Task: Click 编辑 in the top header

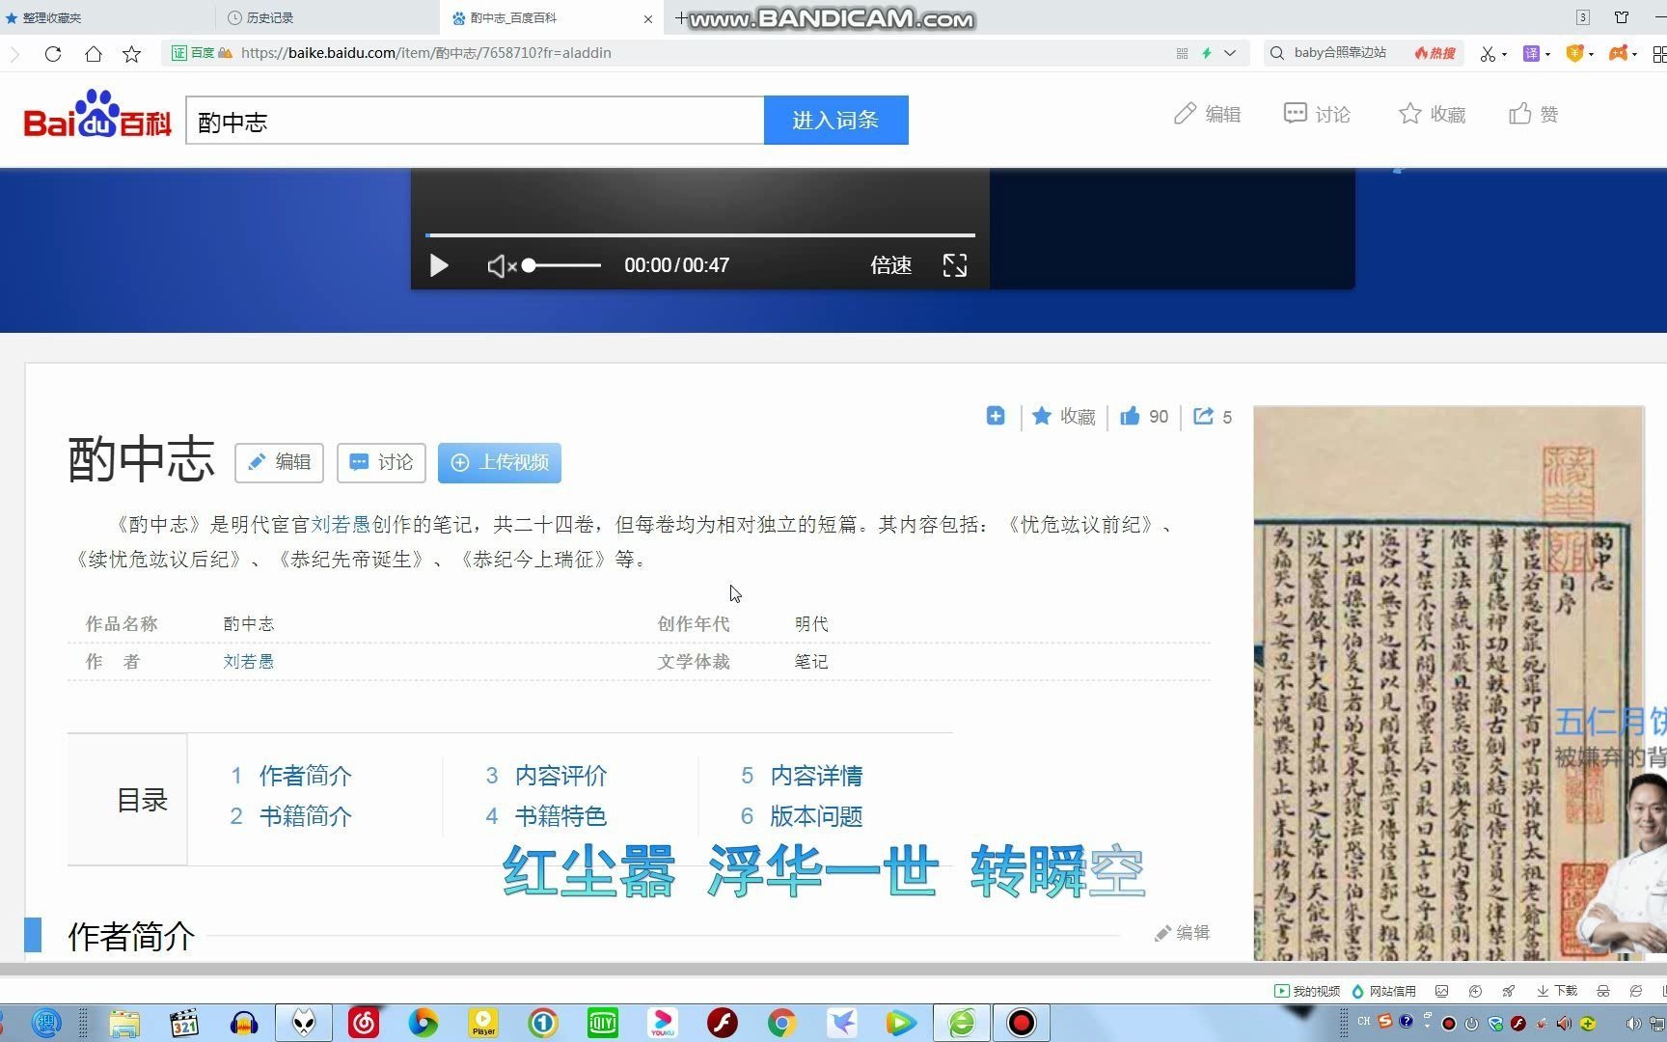Action: click(x=1207, y=114)
